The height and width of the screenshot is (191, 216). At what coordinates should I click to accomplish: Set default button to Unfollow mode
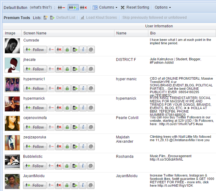(x=61, y=7)
